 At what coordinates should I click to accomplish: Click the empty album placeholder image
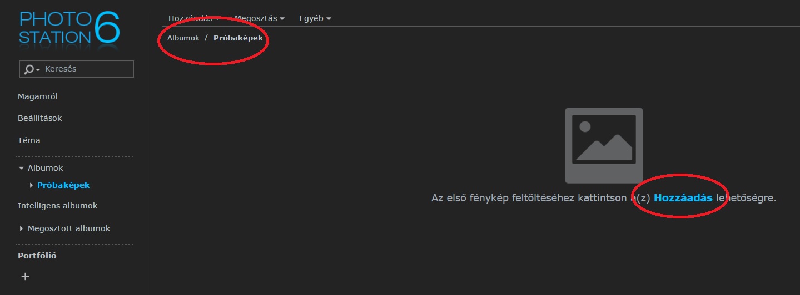pos(604,145)
